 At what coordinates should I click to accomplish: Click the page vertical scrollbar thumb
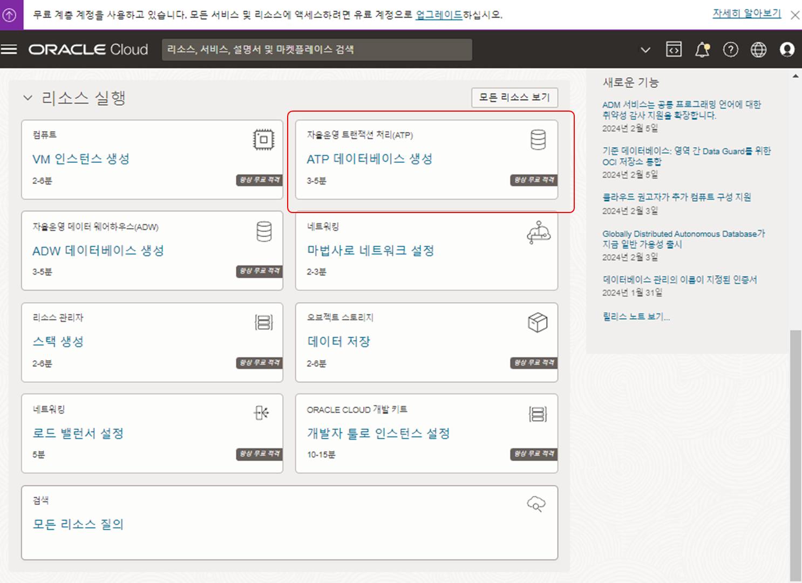796,456
